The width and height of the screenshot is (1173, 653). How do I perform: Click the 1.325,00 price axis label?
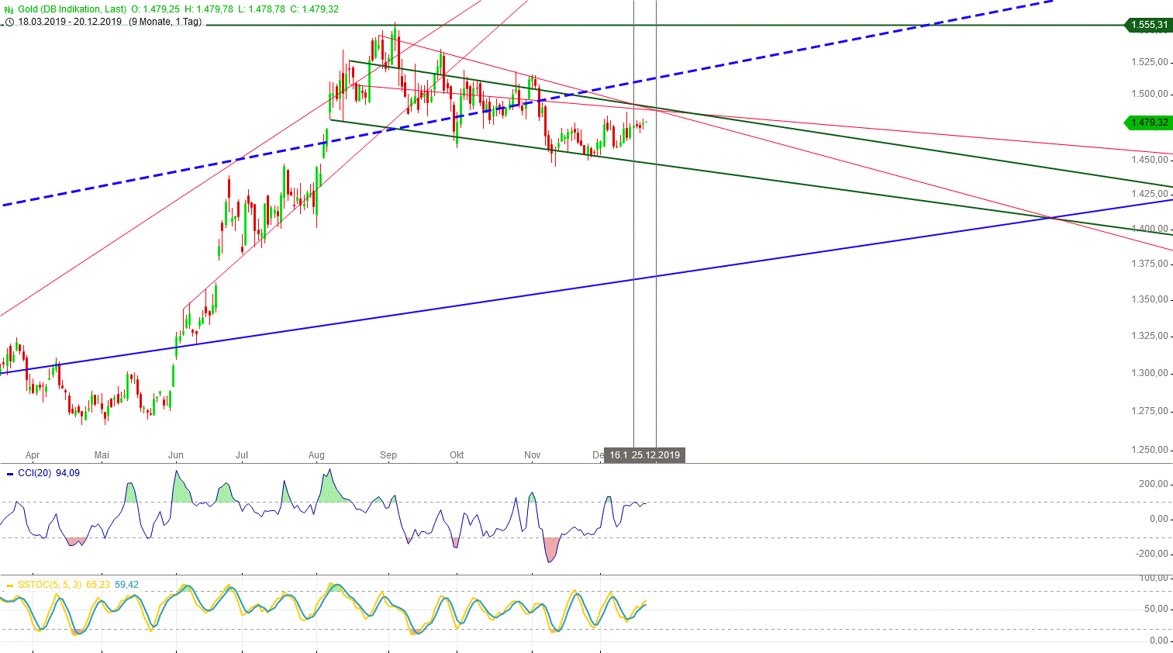pyautogui.click(x=1150, y=336)
